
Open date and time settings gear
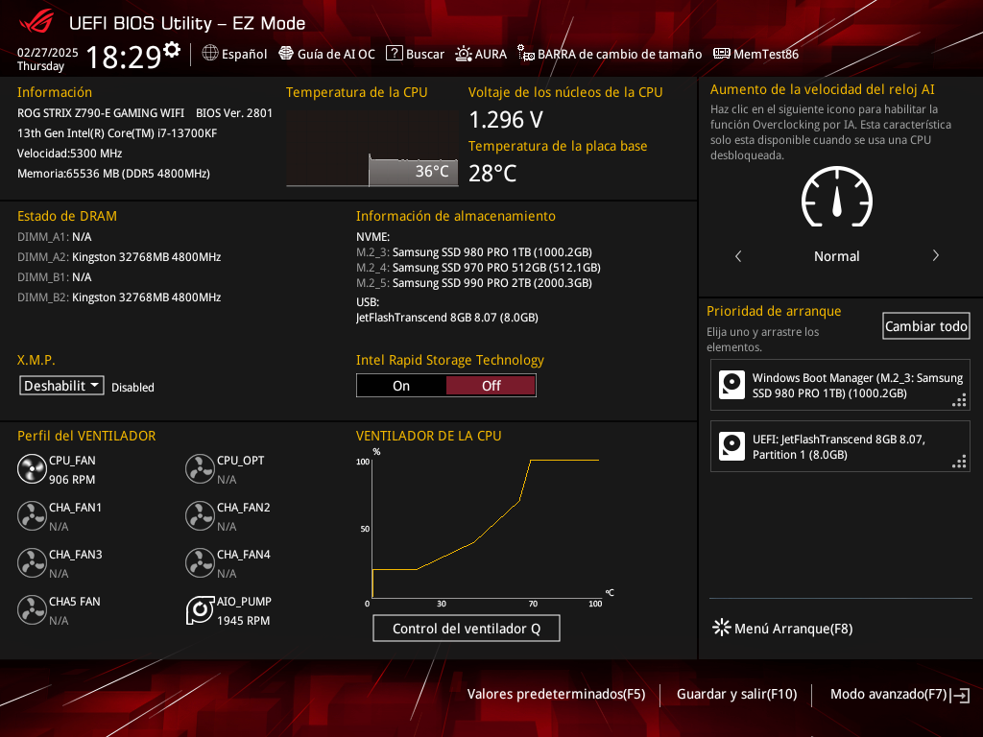point(172,50)
